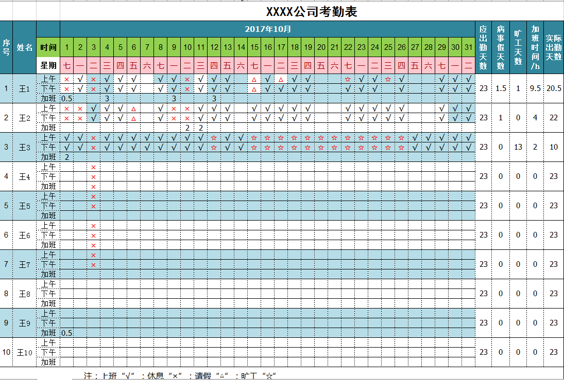Select the 旷工天数 column header
This screenshot has width=564, height=380.
point(518,47)
